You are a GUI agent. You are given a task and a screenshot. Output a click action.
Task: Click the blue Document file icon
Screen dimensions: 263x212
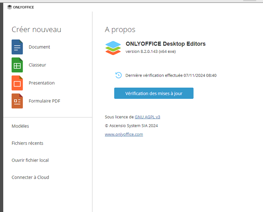pos(17,47)
